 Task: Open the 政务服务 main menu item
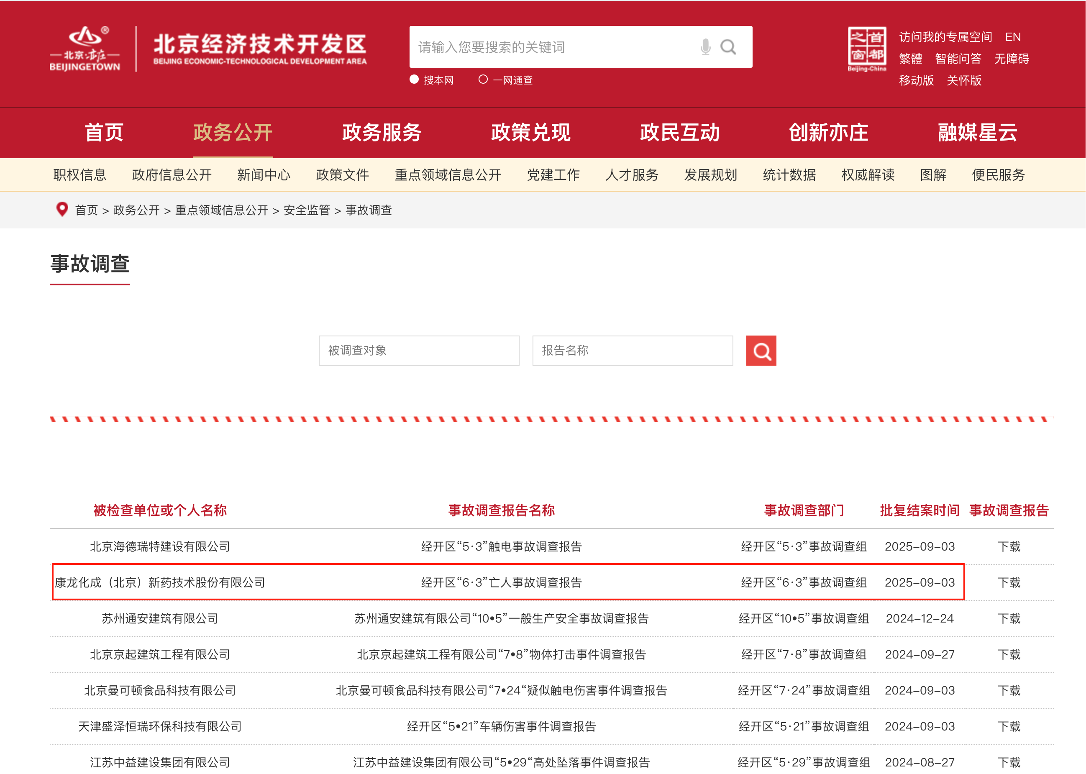(x=381, y=133)
